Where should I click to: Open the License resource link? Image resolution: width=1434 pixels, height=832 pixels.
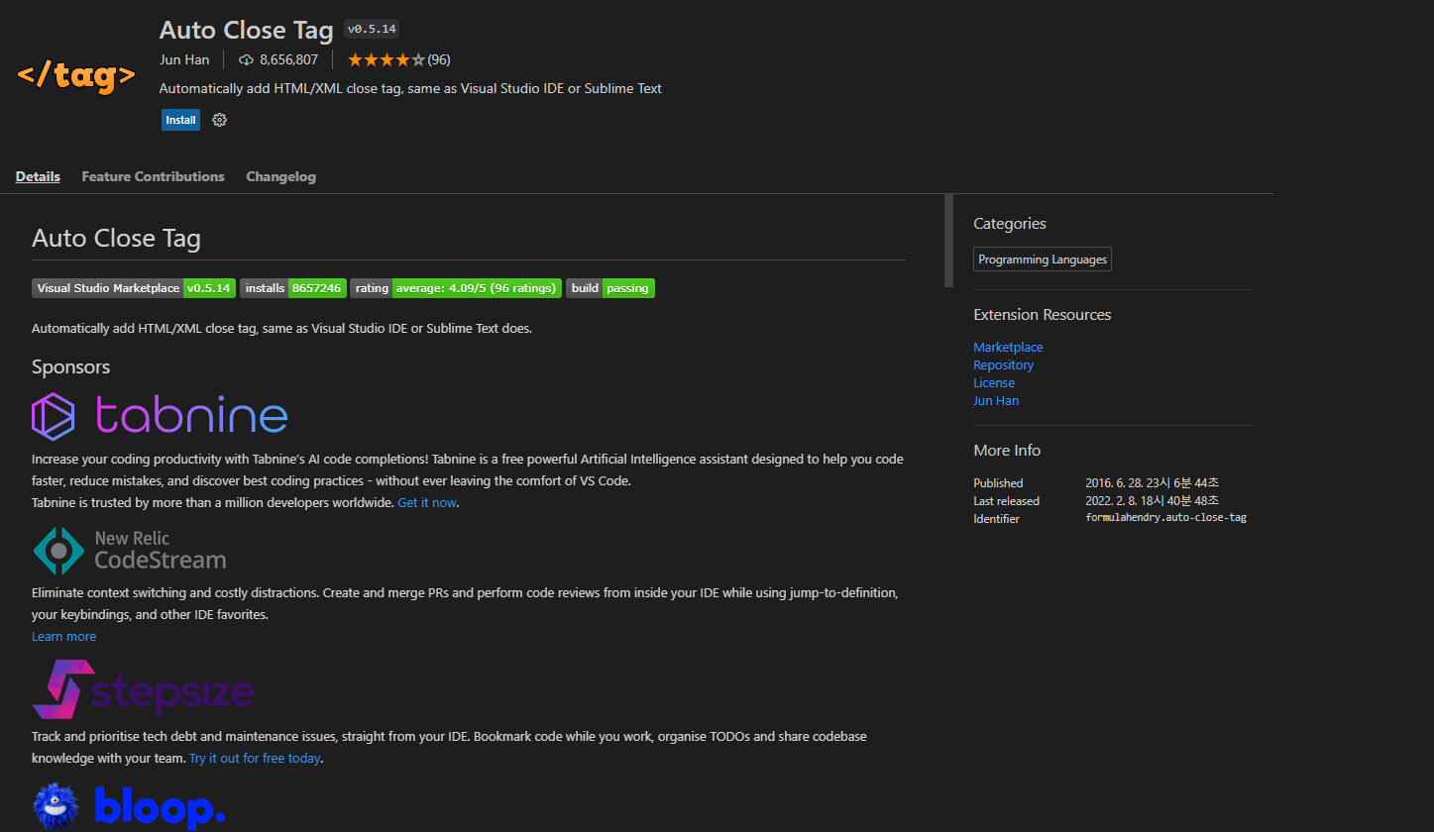point(994,382)
